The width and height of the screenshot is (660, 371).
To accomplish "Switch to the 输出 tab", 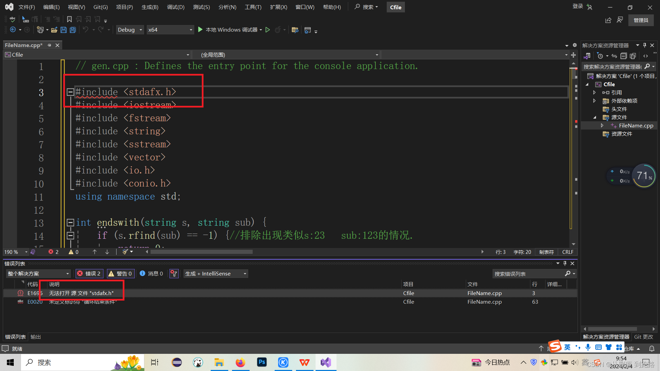I will click(35, 337).
